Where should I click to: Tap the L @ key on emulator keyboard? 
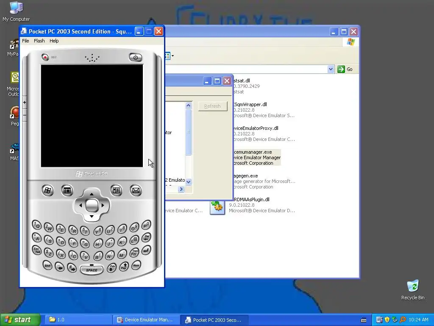click(x=134, y=240)
